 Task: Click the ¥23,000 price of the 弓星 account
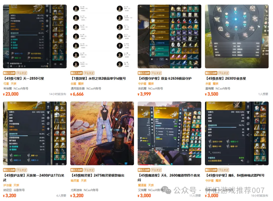[x=11, y=94]
